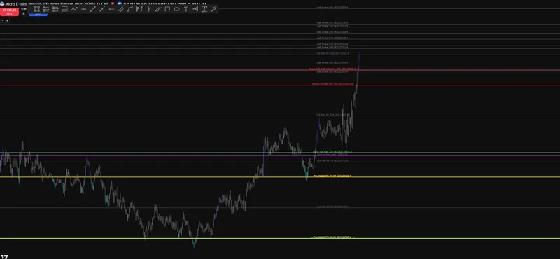Select the curve drawing tool

(x=130, y=9)
